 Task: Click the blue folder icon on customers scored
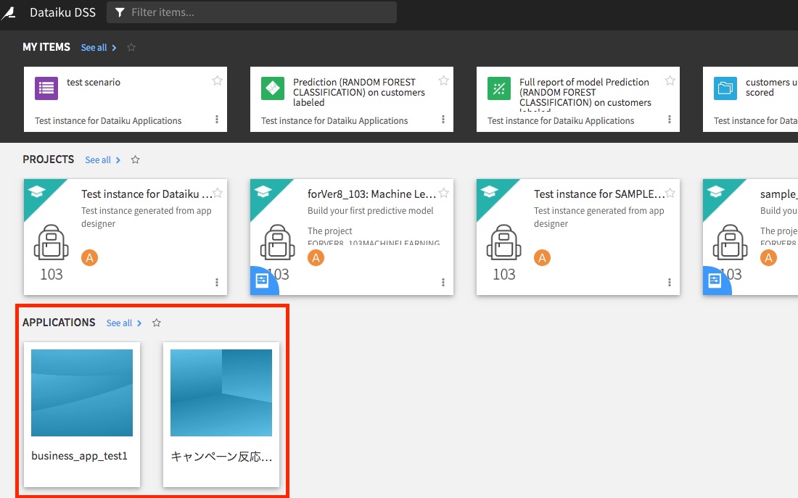point(725,88)
